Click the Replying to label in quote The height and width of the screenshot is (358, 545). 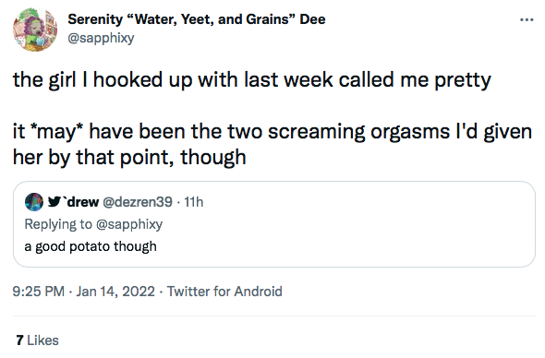[58, 224]
